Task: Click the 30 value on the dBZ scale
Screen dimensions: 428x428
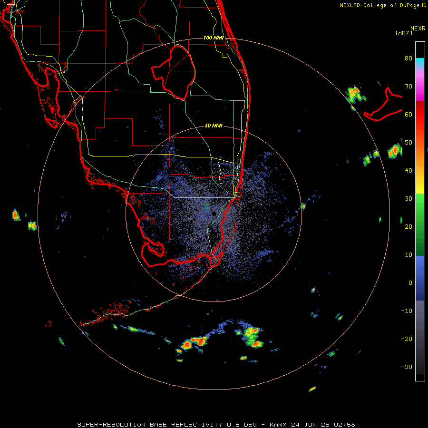Action: (x=409, y=199)
